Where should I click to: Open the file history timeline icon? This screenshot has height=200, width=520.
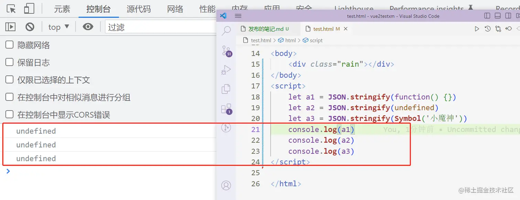point(487,29)
